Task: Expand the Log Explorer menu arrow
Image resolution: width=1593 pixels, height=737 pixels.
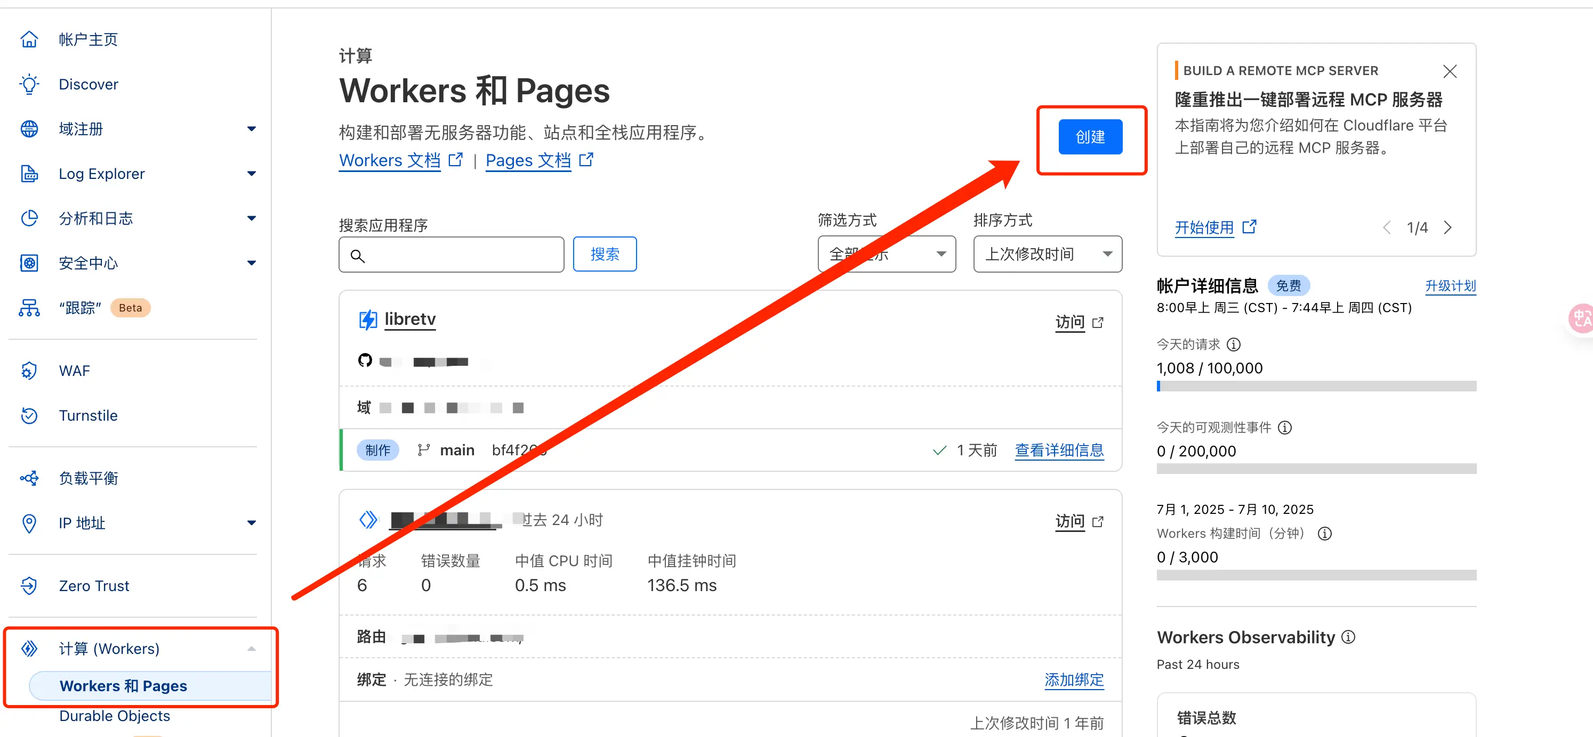Action: click(x=251, y=174)
